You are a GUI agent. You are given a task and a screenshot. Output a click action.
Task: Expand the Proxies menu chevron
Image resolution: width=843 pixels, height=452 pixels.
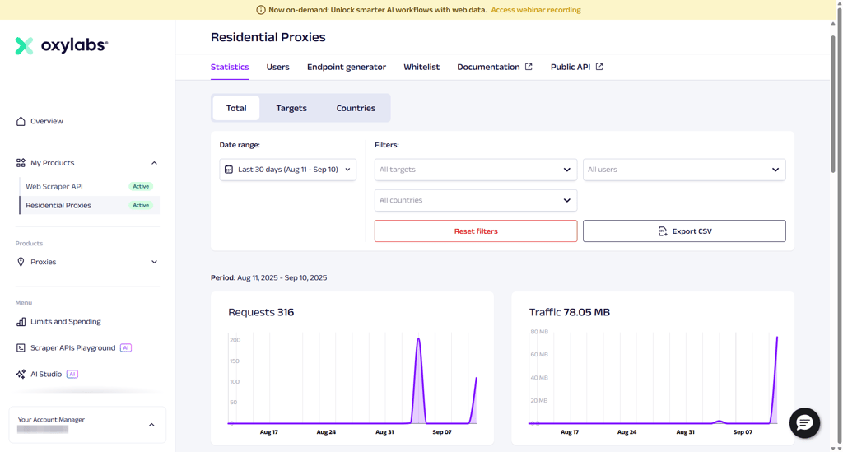click(154, 262)
